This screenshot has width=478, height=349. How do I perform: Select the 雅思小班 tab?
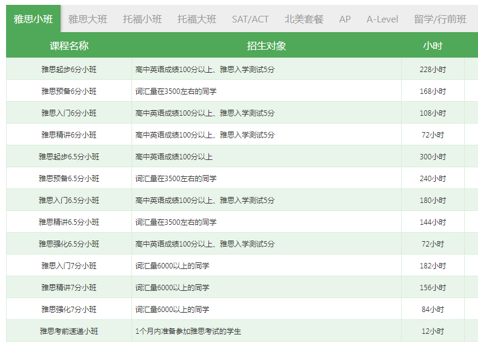(x=33, y=19)
